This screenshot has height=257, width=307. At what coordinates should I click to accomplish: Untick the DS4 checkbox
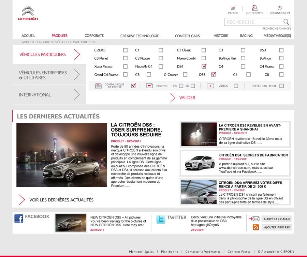click(x=204, y=66)
